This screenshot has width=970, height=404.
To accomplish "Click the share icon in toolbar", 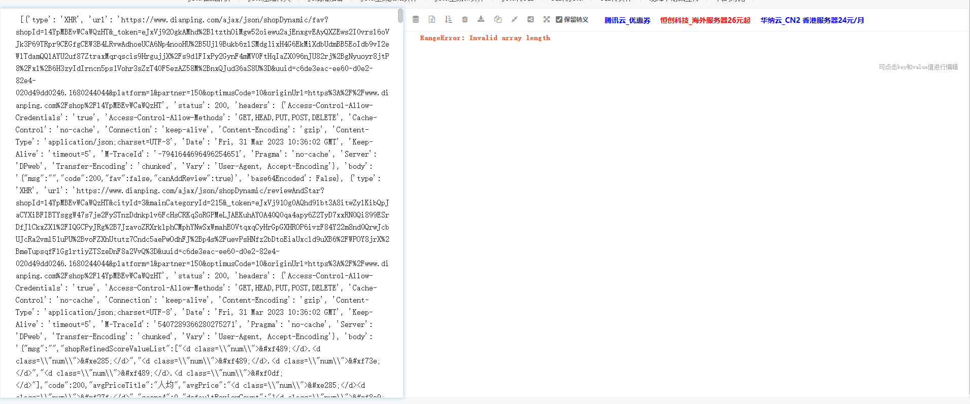I will 530,20.
